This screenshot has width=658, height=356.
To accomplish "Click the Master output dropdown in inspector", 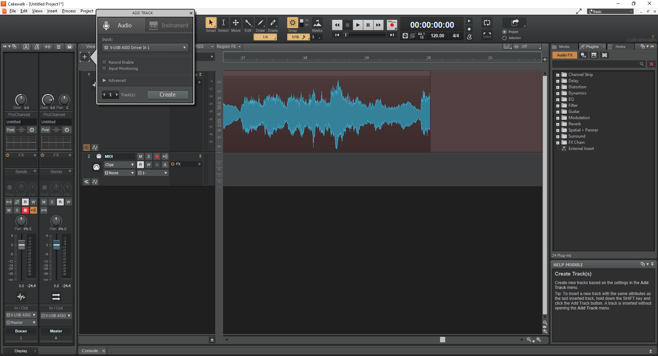I will pos(21,322).
